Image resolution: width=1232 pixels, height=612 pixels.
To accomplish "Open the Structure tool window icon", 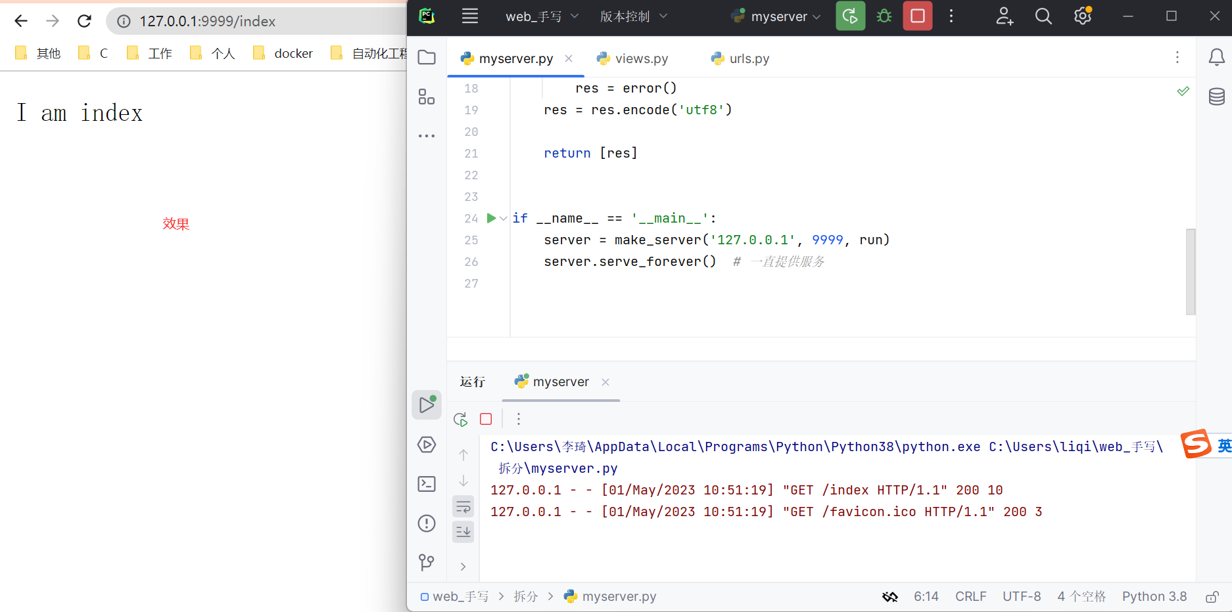I will [427, 97].
